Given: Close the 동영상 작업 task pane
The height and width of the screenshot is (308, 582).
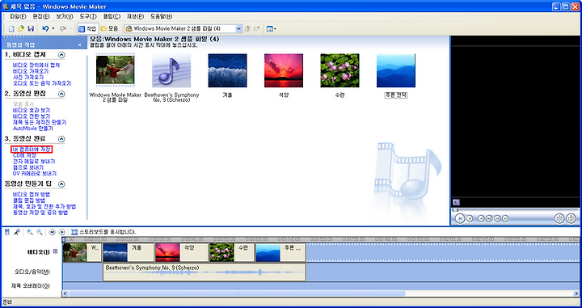Looking at the screenshot, I should [x=79, y=44].
